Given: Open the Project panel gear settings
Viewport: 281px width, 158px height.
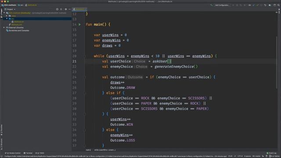Looking at the screenshot, I should coord(66,9).
